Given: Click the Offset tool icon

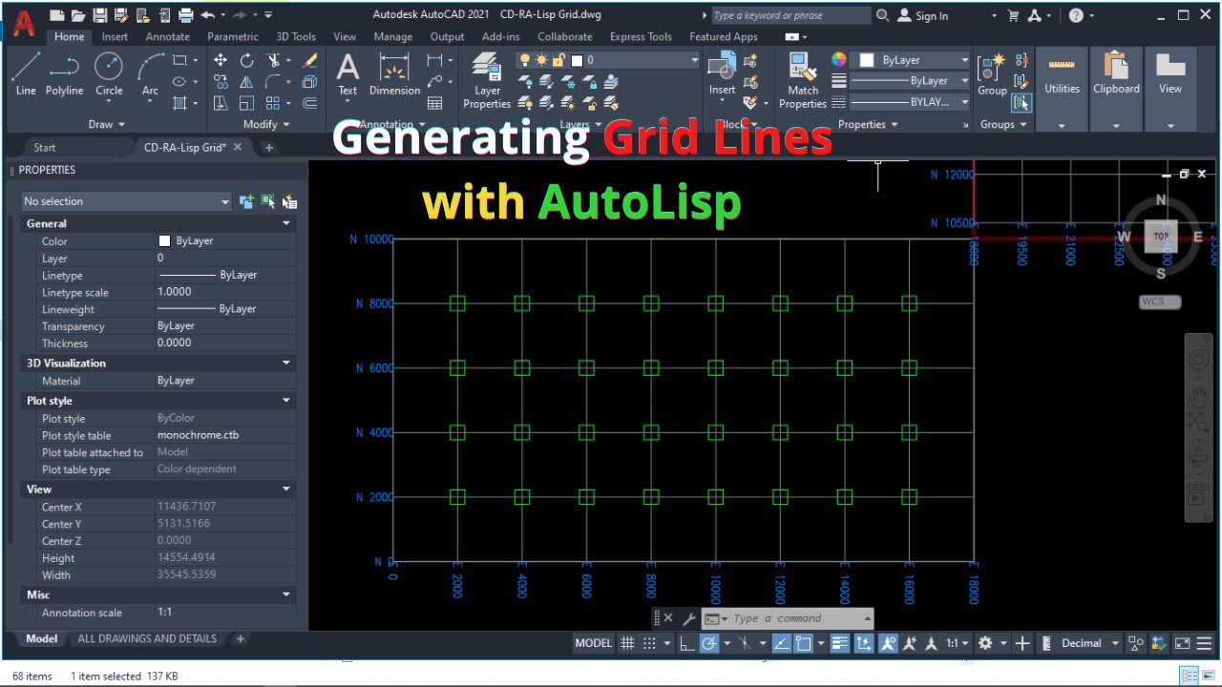Looking at the screenshot, I should tap(309, 103).
